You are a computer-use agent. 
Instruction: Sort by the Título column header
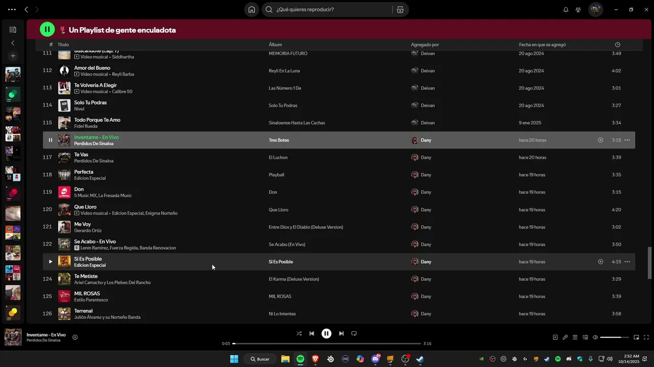tap(63, 45)
